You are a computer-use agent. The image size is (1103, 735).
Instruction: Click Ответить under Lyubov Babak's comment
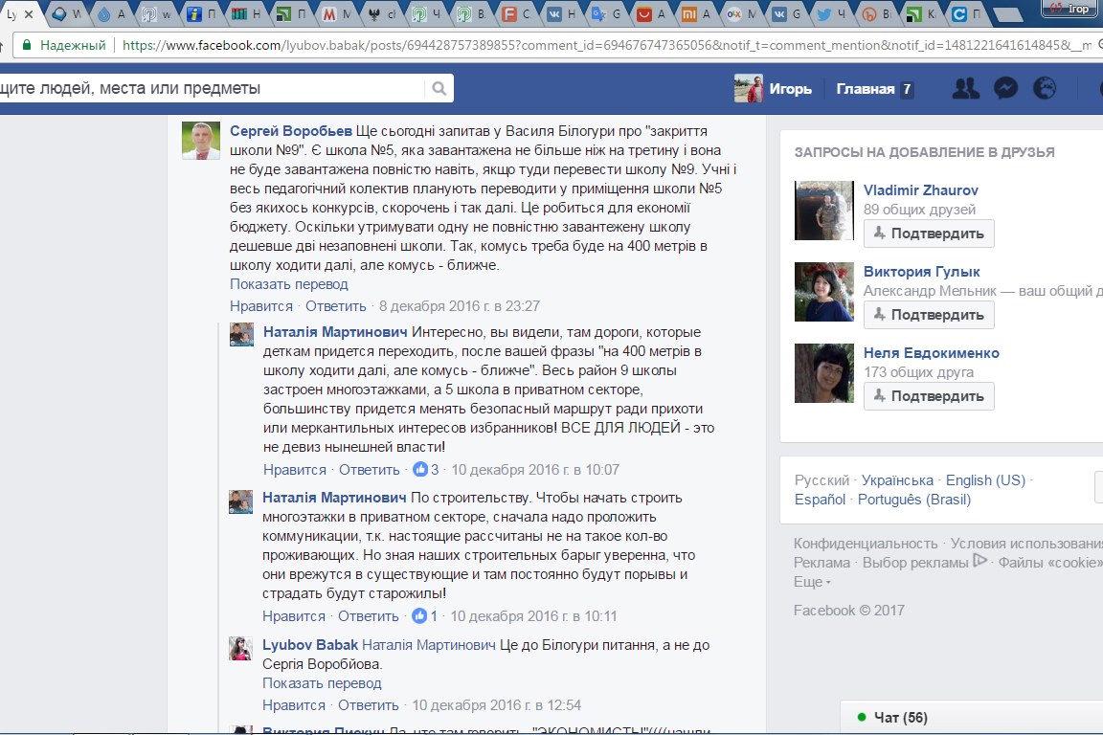click(x=369, y=705)
